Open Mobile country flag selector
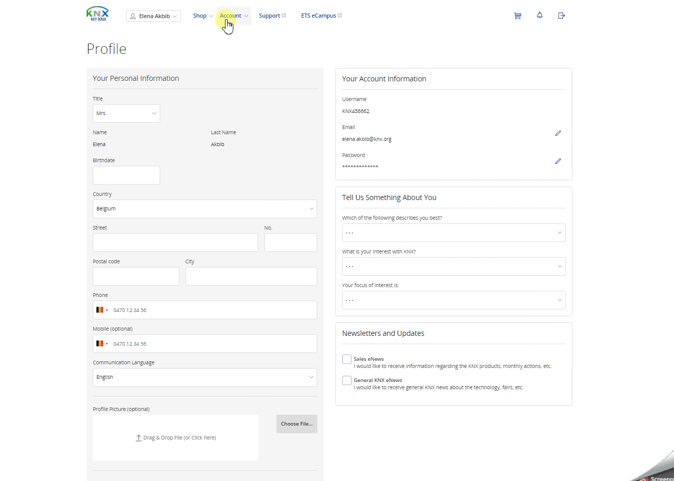Screen dimensions: 674x481 point(102,344)
